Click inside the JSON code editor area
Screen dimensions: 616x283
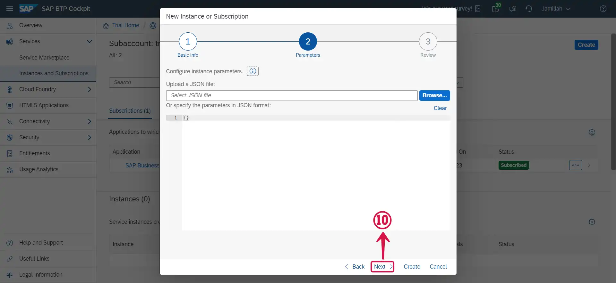[x=316, y=173]
